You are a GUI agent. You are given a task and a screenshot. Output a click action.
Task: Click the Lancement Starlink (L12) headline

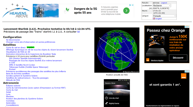point(47,29)
